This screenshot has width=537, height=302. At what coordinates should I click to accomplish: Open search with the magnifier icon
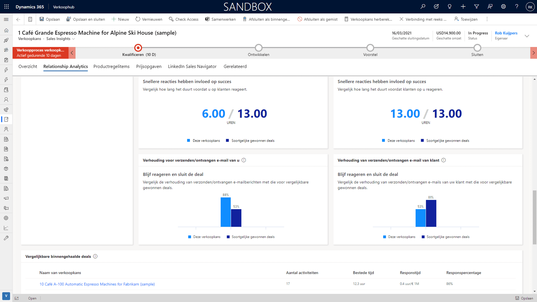pos(423,7)
